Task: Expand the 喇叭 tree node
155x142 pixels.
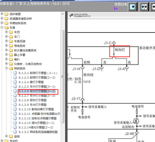Action: pos(6,59)
